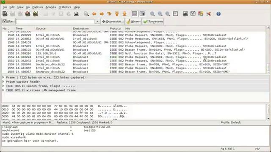Reset zoom to normal size
The height and width of the screenshot is (152, 271).
coord(168,14)
